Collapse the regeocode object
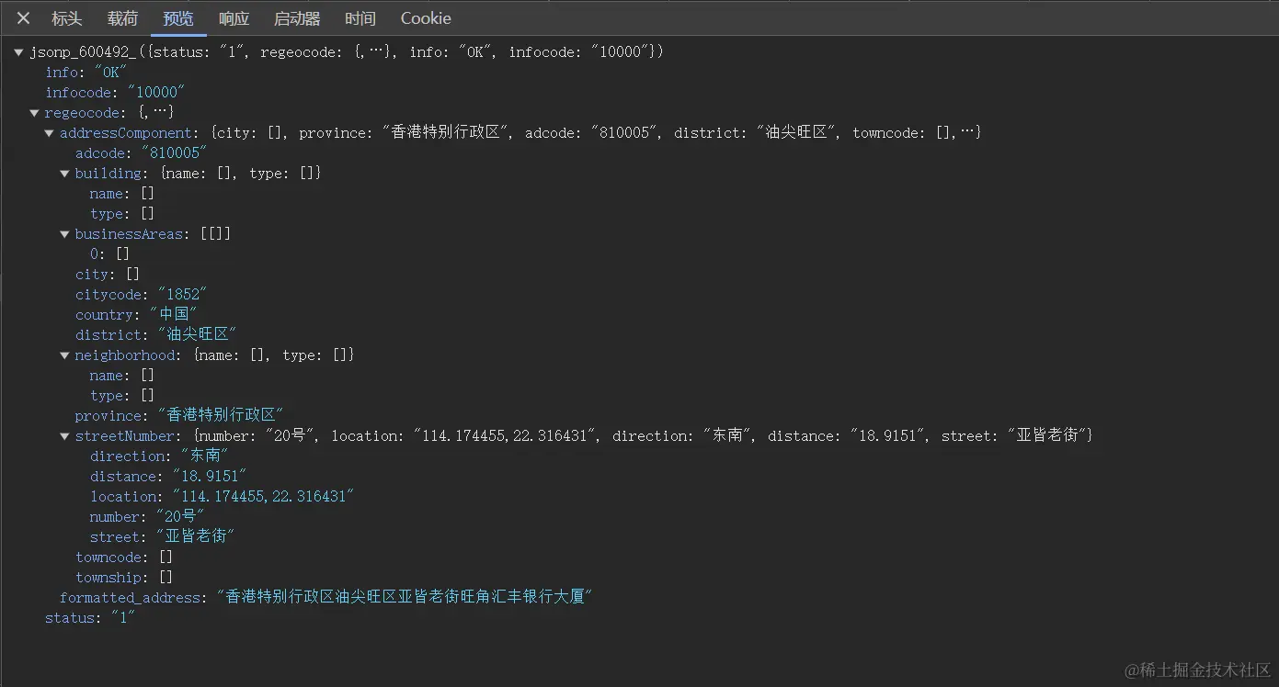1279x687 pixels. [34, 113]
